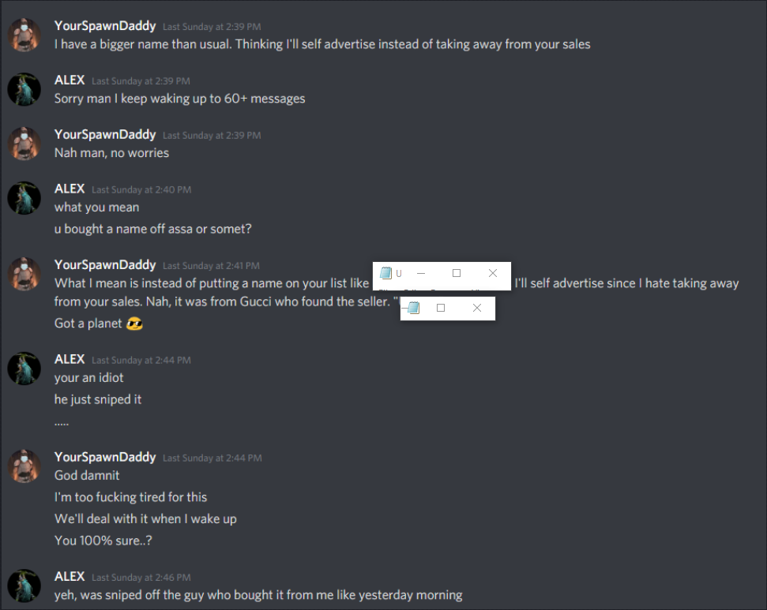Click the "Last Sunday at 2:46 PM" timestamp
This screenshot has width=767, height=610.
pyautogui.click(x=141, y=578)
